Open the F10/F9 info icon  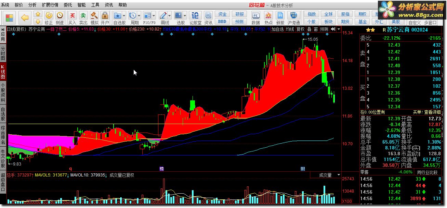147,15
